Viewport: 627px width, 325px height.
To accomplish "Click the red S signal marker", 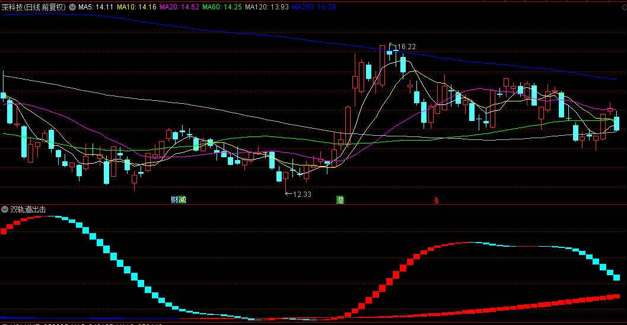I will 436,200.
